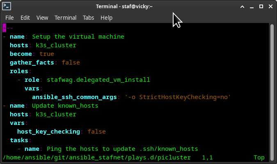Click the 'gather_facts' key in the editor
The width and height of the screenshot is (277, 164).
32,62
